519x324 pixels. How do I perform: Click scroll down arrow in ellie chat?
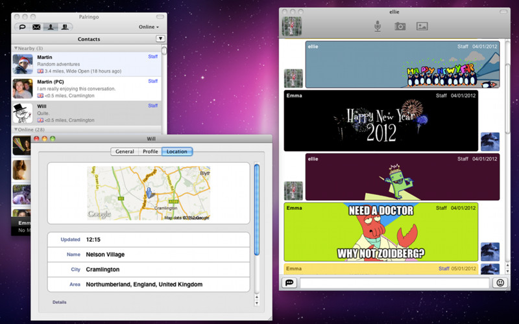[507, 271]
